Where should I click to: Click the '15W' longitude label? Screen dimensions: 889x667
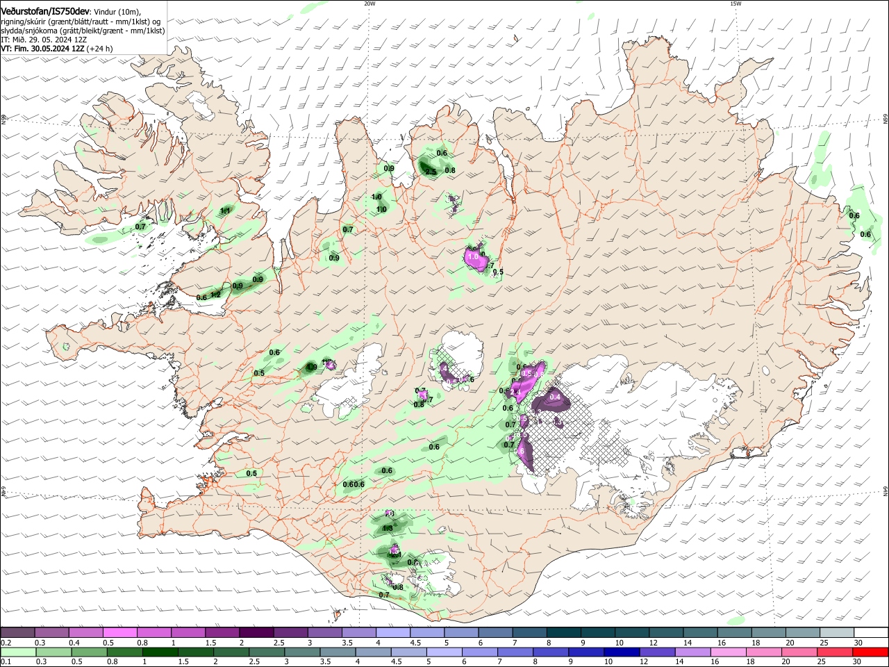coord(736,3)
